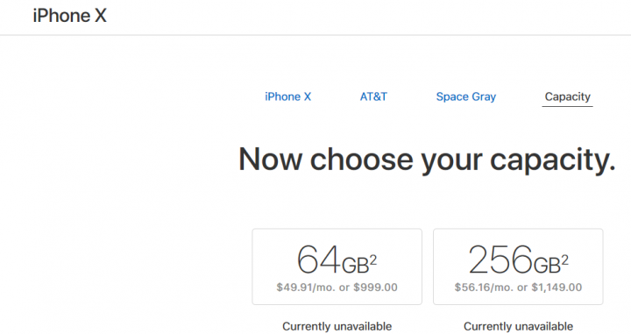Click Currently unavailable under 256GB

click(x=518, y=326)
